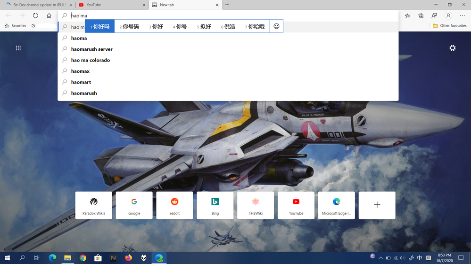Click the browser back arrow
The image size is (471, 264).
coord(8,16)
